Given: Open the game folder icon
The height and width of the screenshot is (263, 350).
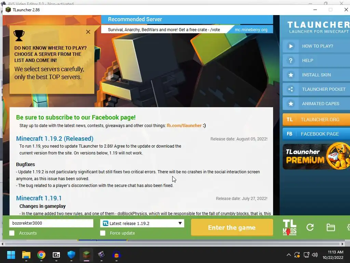Looking at the screenshot, I should click(x=331, y=227).
